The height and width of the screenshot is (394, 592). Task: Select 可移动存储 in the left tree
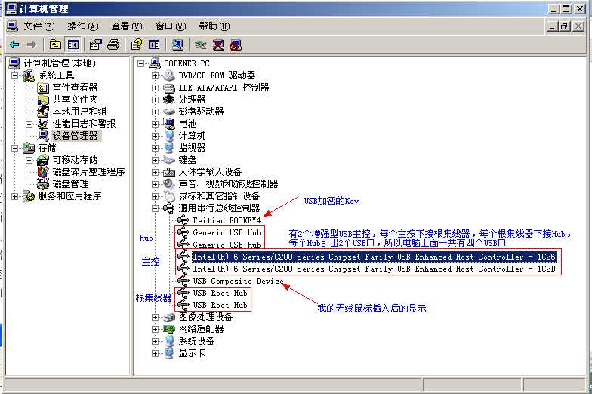(76, 160)
